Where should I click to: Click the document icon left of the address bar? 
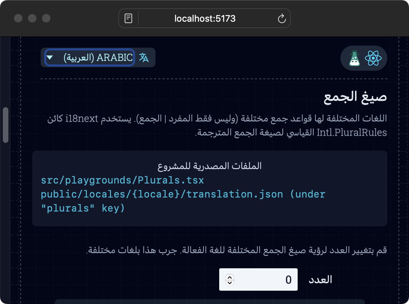pos(128,18)
